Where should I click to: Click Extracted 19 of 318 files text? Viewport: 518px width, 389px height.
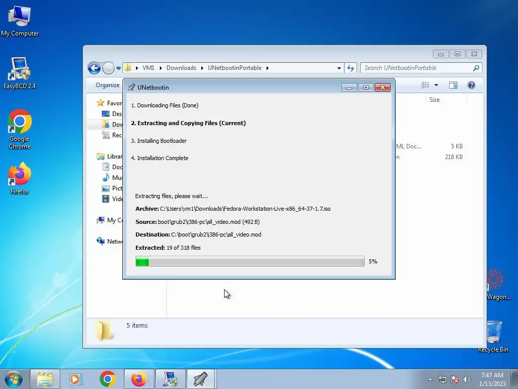click(x=168, y=248)
